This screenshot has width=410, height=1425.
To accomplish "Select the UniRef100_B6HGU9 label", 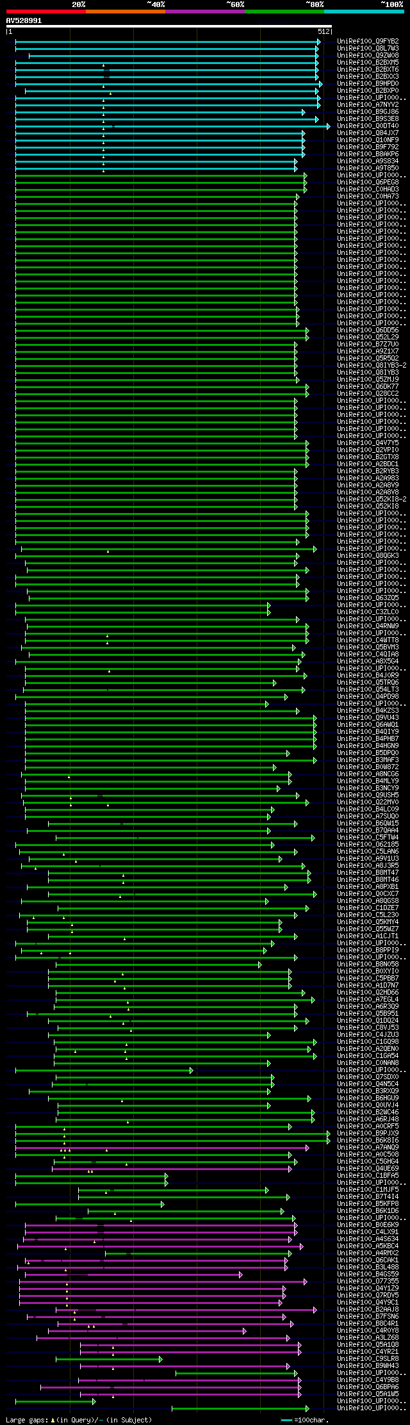I will tap(368, 1098).
